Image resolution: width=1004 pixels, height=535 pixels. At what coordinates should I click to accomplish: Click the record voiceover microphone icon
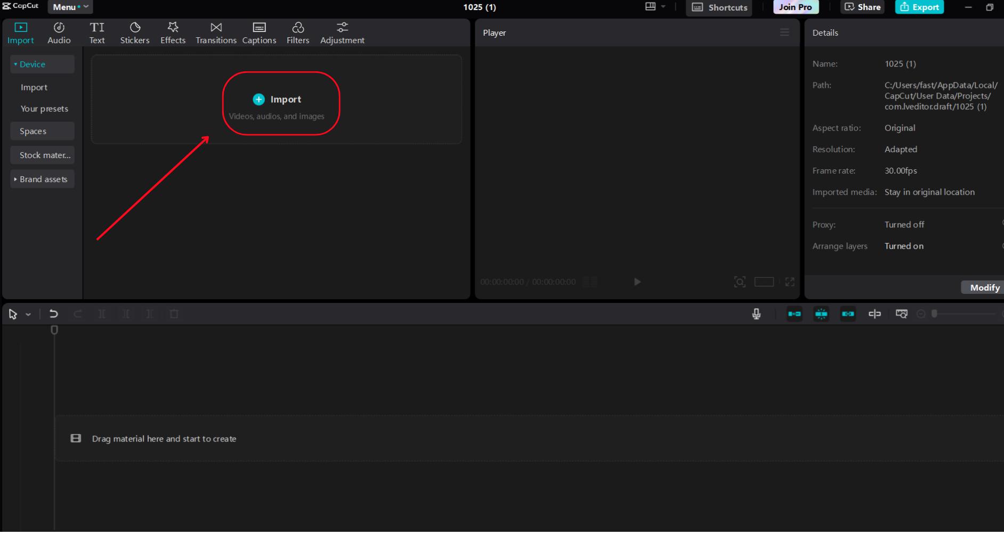click(x=757, y=314)
